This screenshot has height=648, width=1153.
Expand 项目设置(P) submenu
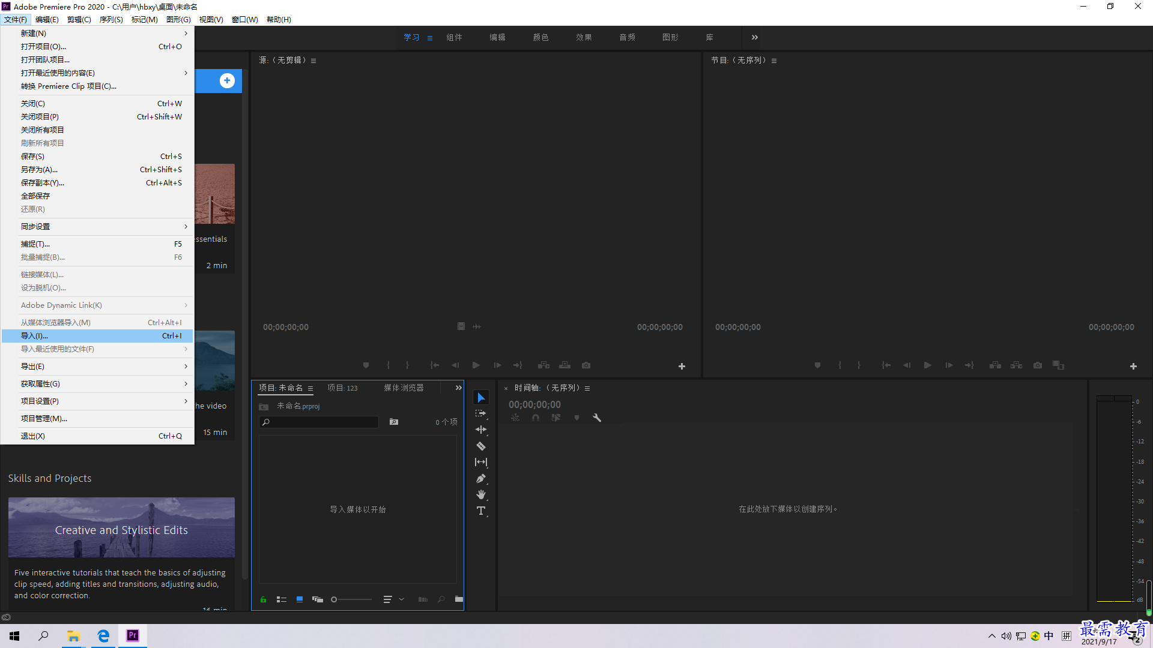97,401
